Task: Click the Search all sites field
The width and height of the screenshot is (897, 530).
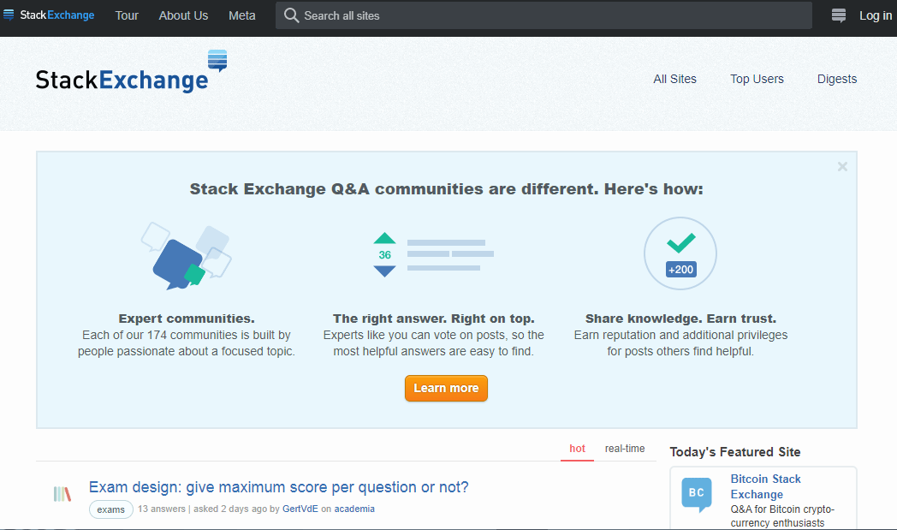Action: (544, 15)
